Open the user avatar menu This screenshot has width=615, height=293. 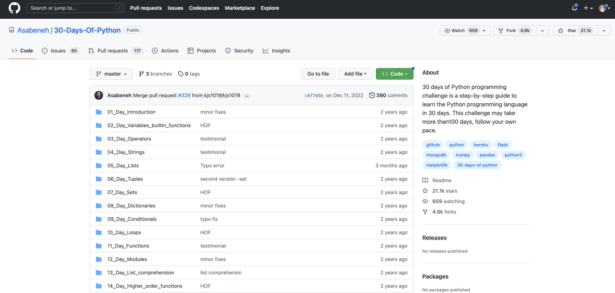point(604,8)
